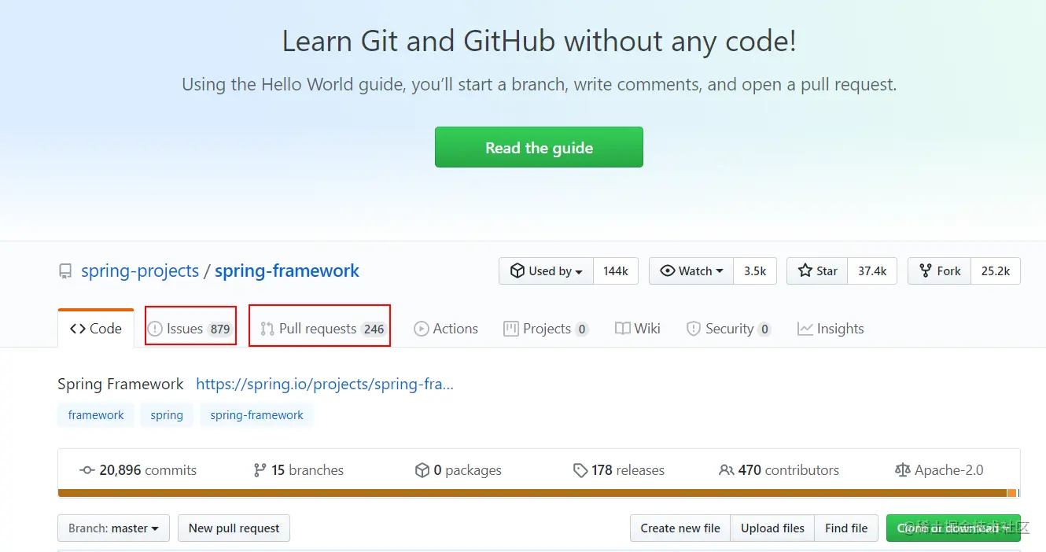The image size is (1046, 552).
Task: Open the Pull requests tab
Action: click(323, 329)
